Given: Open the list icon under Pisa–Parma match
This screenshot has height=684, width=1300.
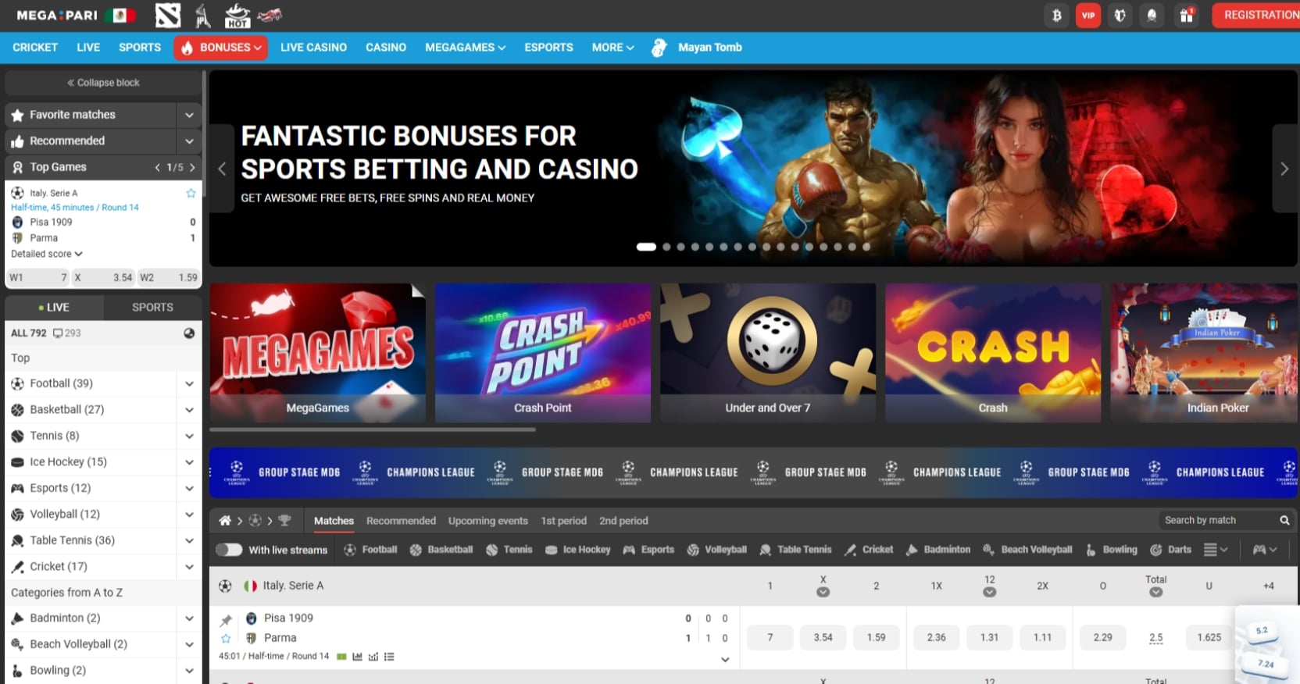Looking at the screenshot, I should [389, 657].
